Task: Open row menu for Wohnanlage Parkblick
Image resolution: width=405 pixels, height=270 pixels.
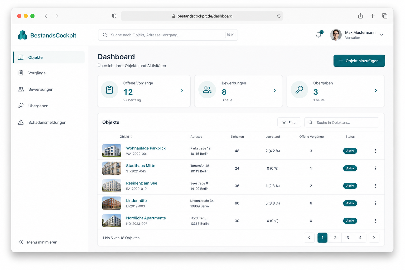Action: [x=375, y=151]
